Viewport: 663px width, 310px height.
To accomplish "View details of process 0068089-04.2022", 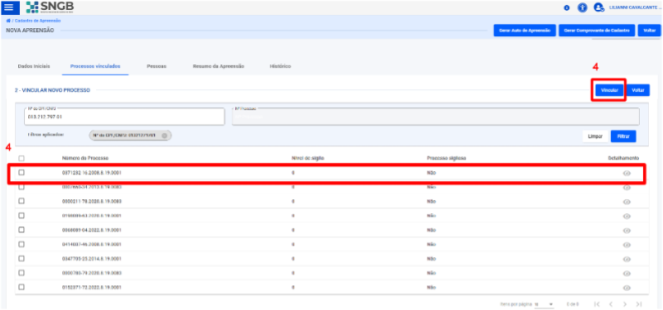I will tap(627, 231).
